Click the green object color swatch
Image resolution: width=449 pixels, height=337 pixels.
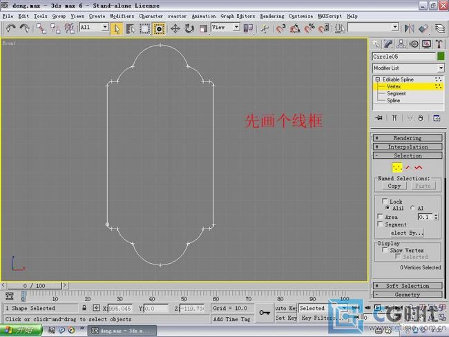pos(440,57)
